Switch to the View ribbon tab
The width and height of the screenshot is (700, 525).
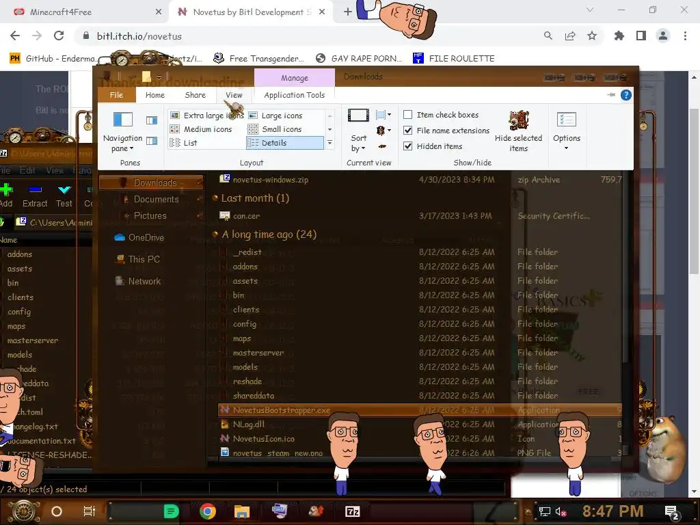234,95
